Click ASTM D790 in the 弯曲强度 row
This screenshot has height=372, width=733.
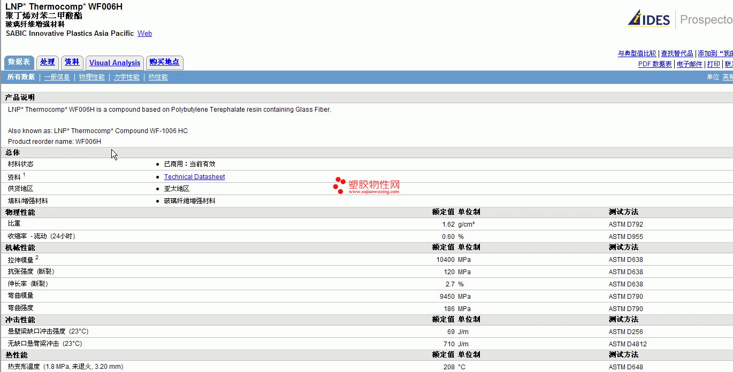point(626,309)
